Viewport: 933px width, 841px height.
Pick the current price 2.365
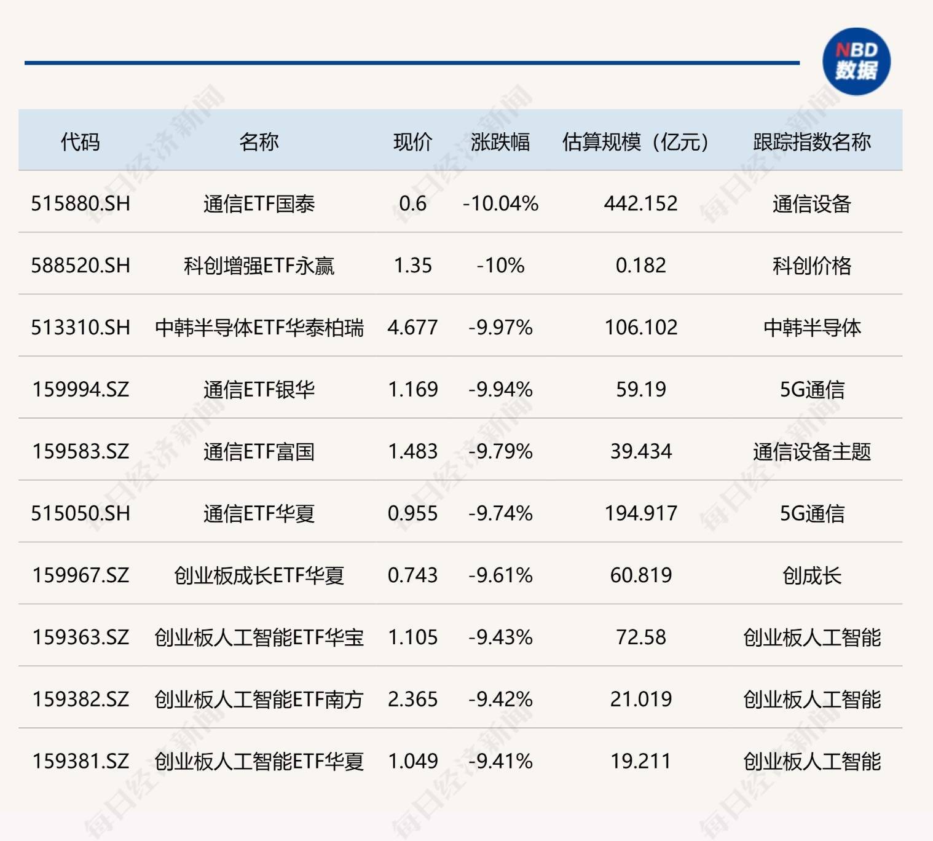click(x=412, y=700)
